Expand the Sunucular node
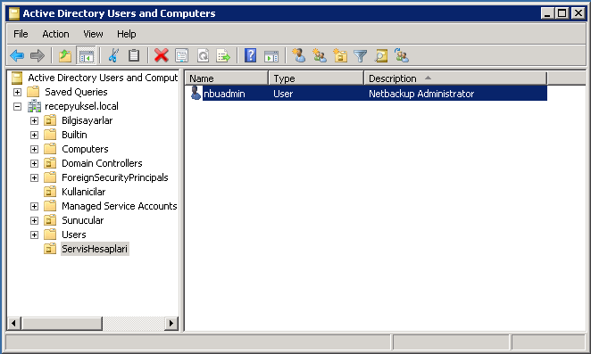The width and height of the screenshot is (591, 354). pyautogui.click(x=34, y=220)
